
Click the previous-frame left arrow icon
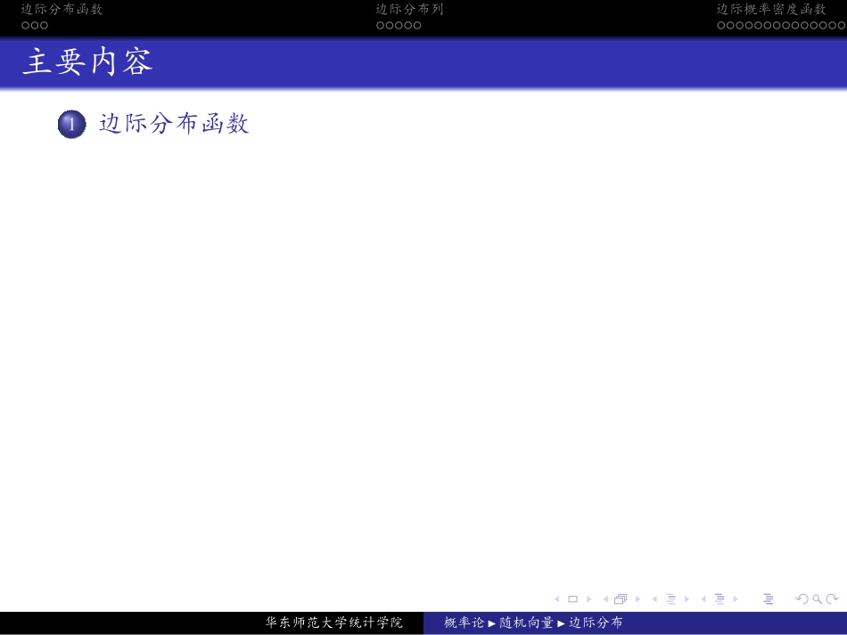click(559, 598)
